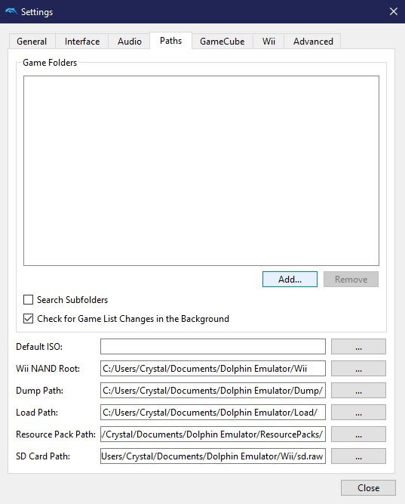Go to the GameCube tab
The height and width of the screenshot is (504, 405).
pos(222,42)
